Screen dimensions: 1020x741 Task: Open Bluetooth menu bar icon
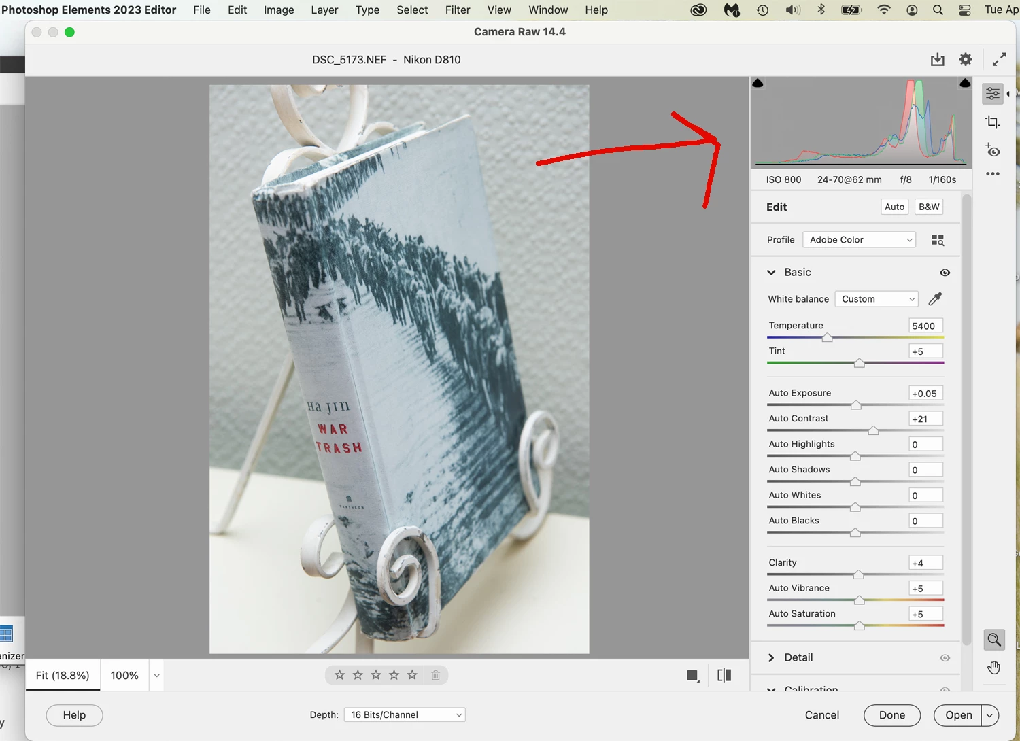(x=821, y=10)
